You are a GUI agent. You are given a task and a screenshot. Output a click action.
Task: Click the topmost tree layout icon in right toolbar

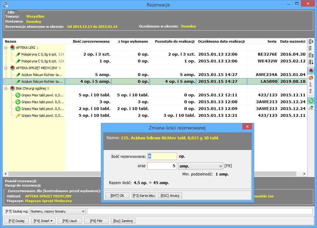pos(311,41)
